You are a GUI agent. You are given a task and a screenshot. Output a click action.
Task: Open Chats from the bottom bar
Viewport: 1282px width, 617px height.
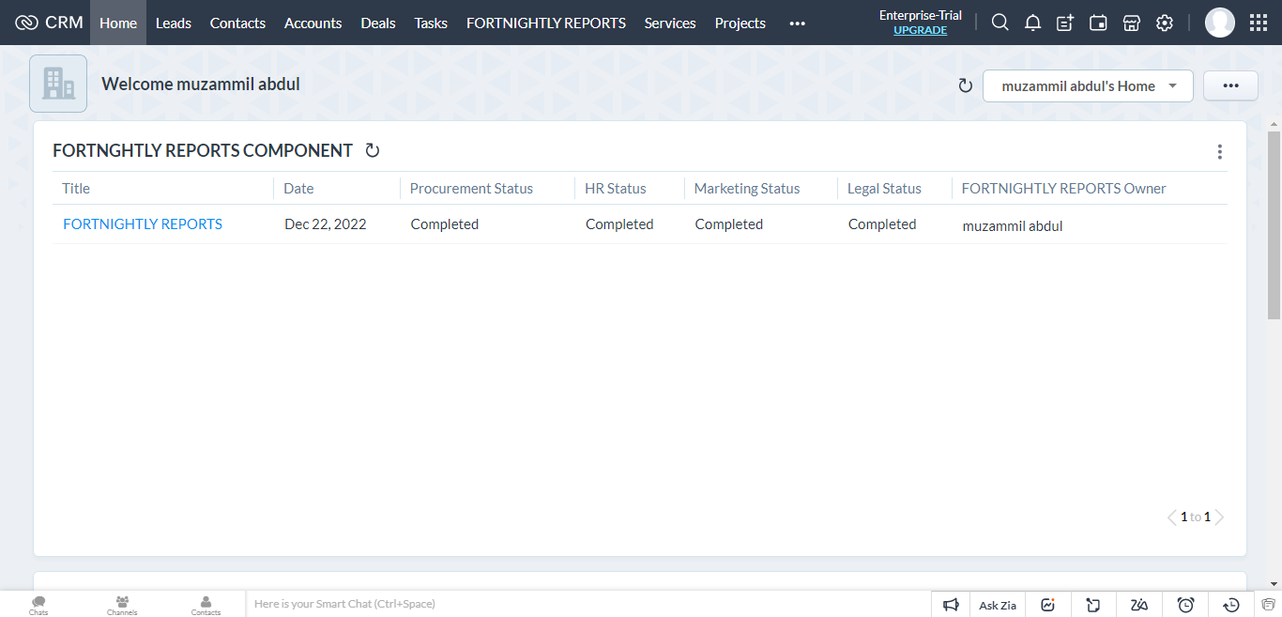(x=38, y=604)
